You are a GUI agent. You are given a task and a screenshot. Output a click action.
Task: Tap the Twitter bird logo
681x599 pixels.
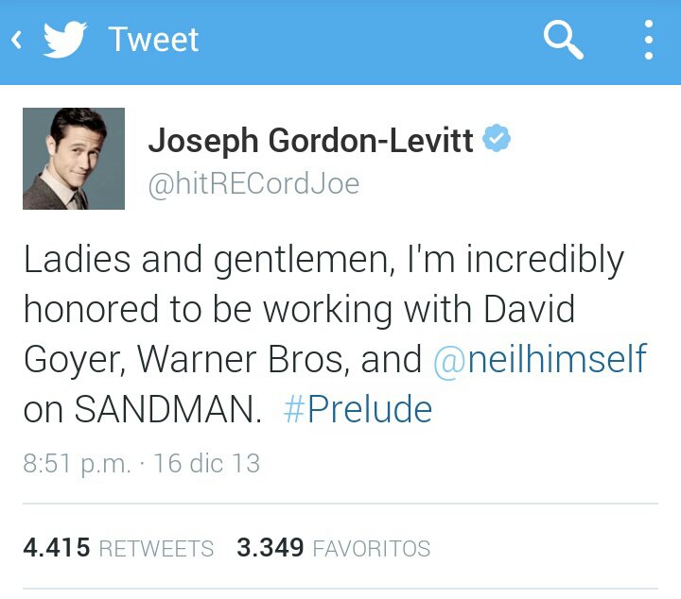(x=64, y=39)
